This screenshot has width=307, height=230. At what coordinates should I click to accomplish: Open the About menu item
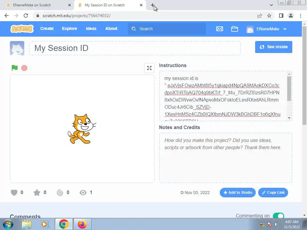pos(111,28)
